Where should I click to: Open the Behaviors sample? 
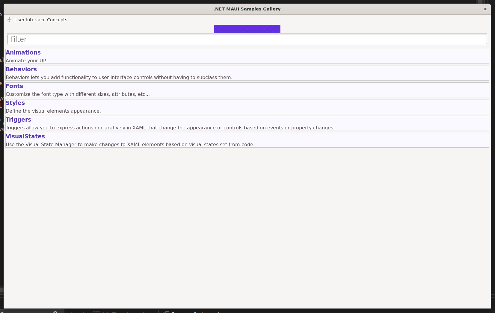point(21,69)
